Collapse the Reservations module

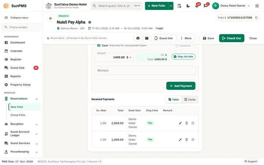37,99
